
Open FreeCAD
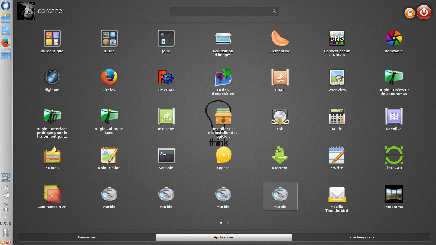(x=166, y=80)
